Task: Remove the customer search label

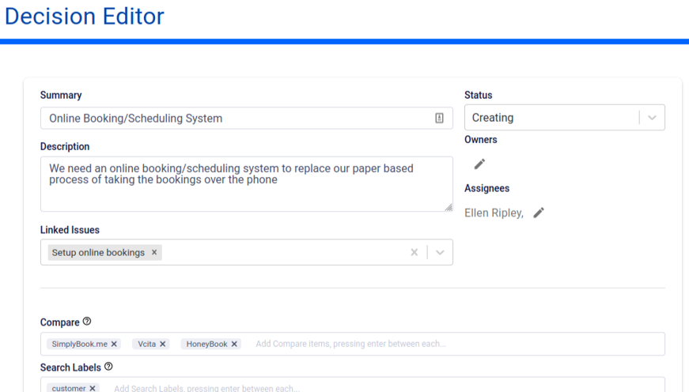Action: click(93, 388)
